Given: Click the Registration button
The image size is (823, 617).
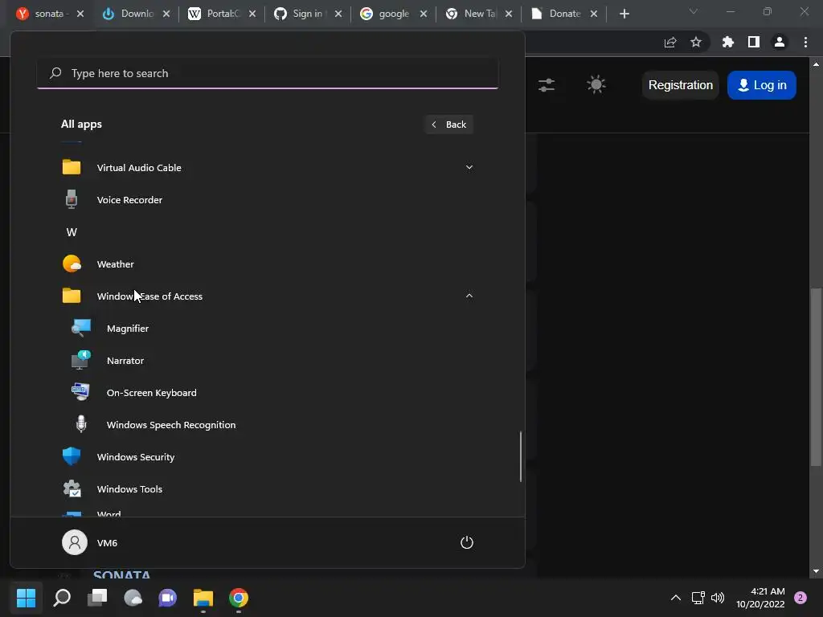Looking at the screenshot, I should [x=680, y=85].
